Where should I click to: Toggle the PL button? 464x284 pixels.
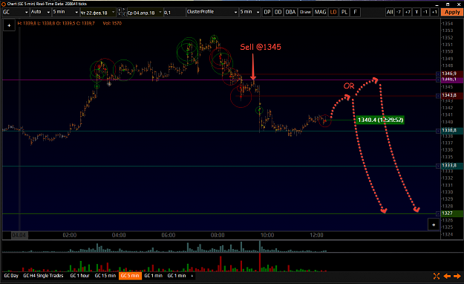(344, 12)
